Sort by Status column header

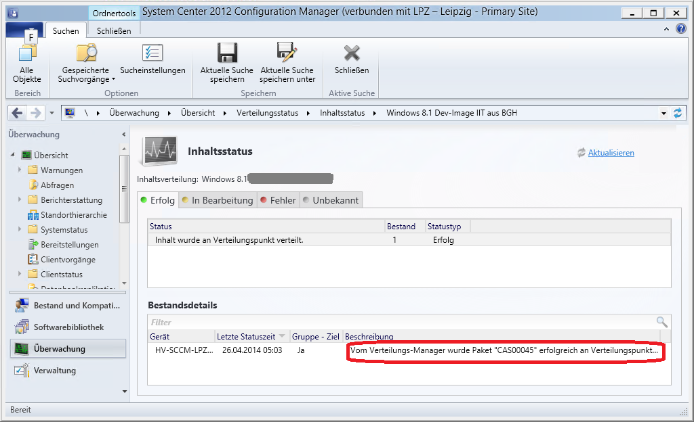pos(266,227)
